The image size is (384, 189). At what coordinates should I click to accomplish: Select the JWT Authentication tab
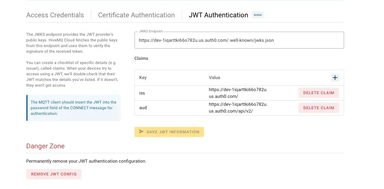[219, 15]
